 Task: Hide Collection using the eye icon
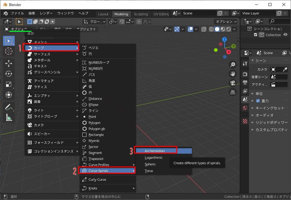coord(285,35)
